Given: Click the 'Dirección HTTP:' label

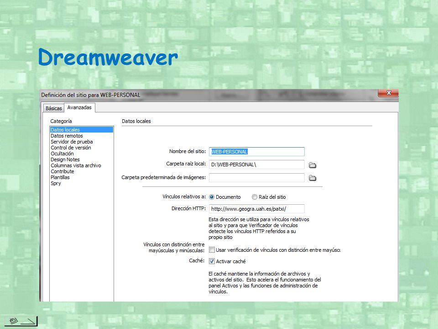Looking at the screenshot, I should pos(188,208).
